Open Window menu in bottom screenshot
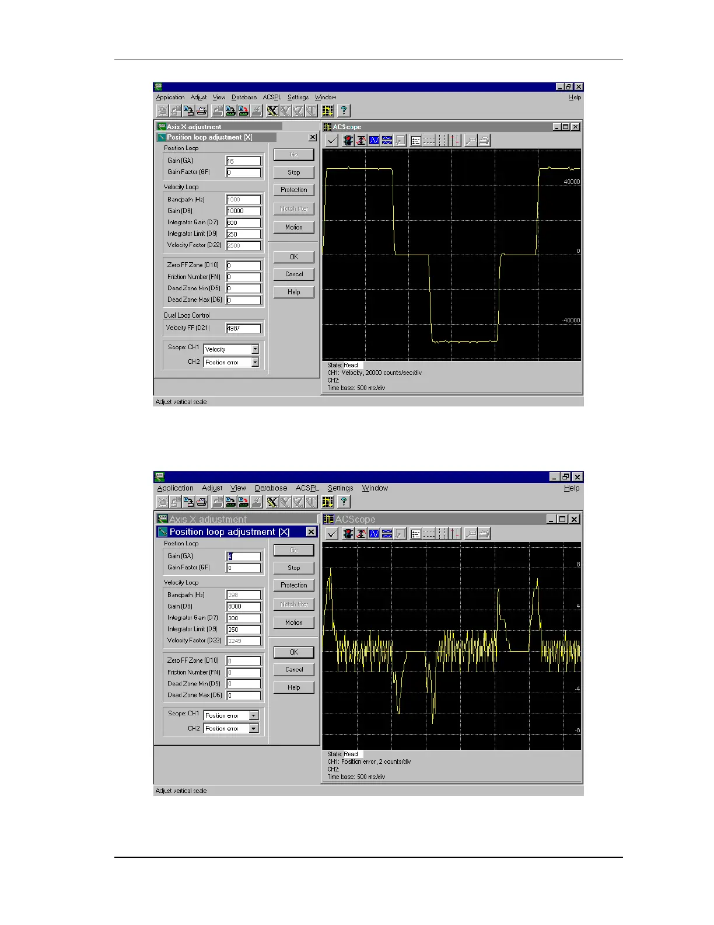 [x=375, y=488]
